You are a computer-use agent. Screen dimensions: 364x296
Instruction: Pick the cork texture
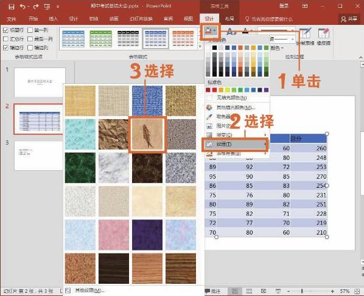tap(80, 269)
